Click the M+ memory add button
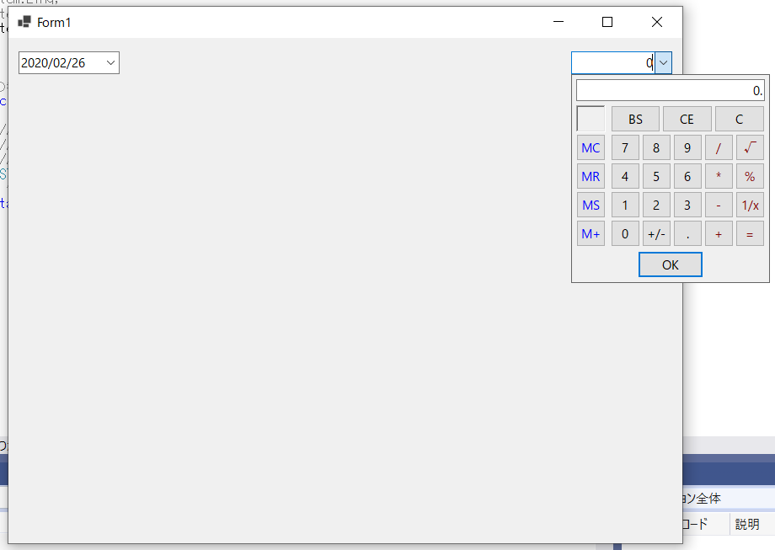 click(x=591, y=234)
